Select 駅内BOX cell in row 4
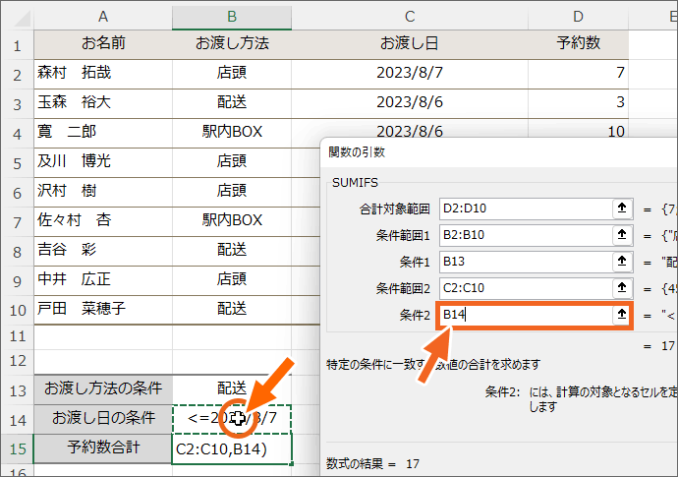Screen dimensions: 678x477 (232, 133)
